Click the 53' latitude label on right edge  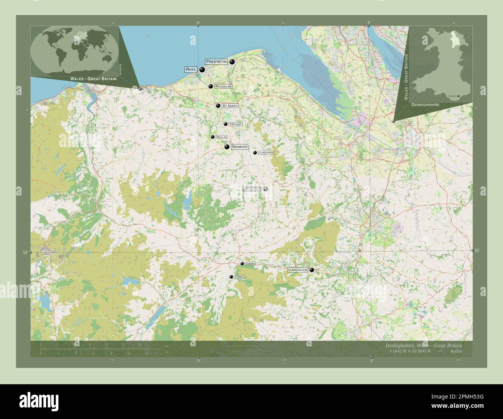tap(477, 250)
